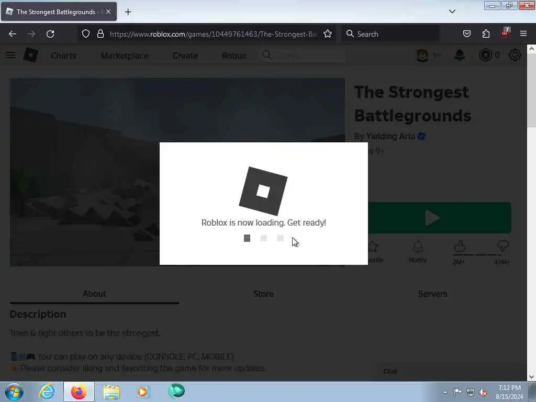This screenshot has width=536, height=402.
Task: Click the scrollbar down arrow
Action: 531,377
